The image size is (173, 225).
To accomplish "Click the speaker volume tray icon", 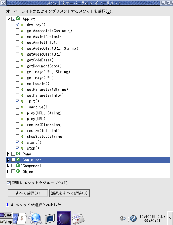I will 122,219.
